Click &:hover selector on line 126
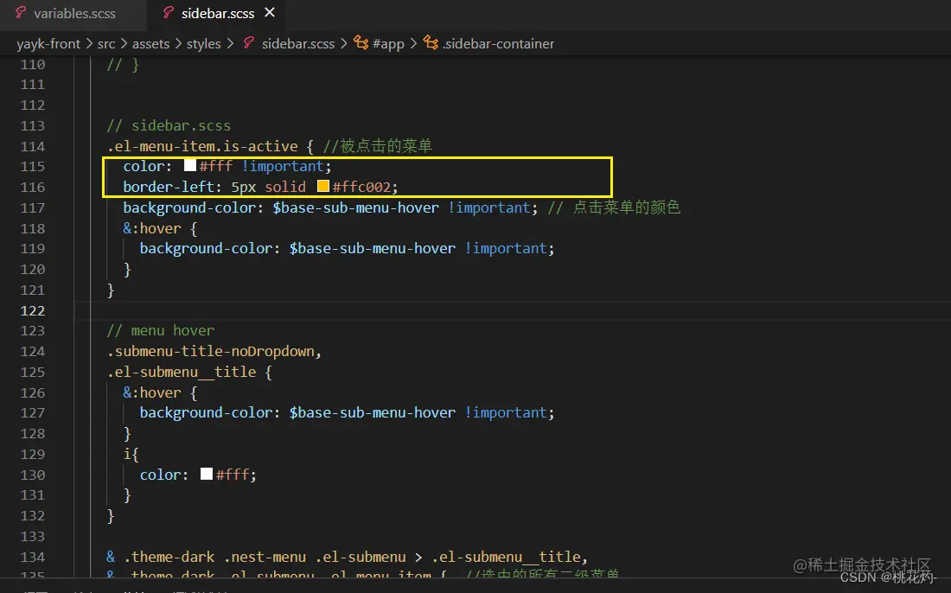 pos(151,392)
